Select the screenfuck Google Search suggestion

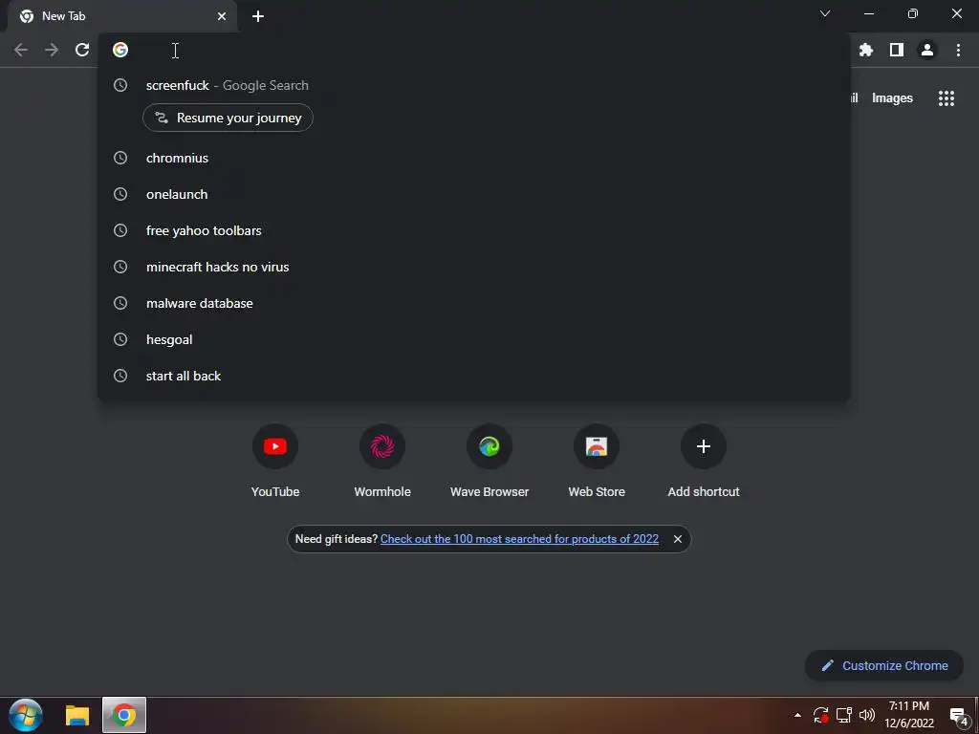pos(474,85)
